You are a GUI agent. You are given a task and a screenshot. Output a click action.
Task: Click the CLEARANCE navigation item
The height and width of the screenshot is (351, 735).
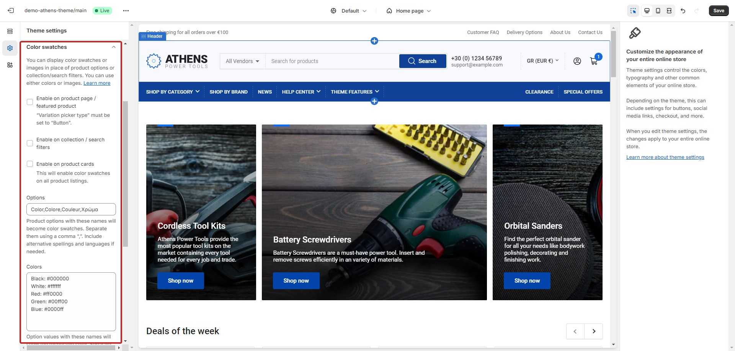[x=539, y=92]
